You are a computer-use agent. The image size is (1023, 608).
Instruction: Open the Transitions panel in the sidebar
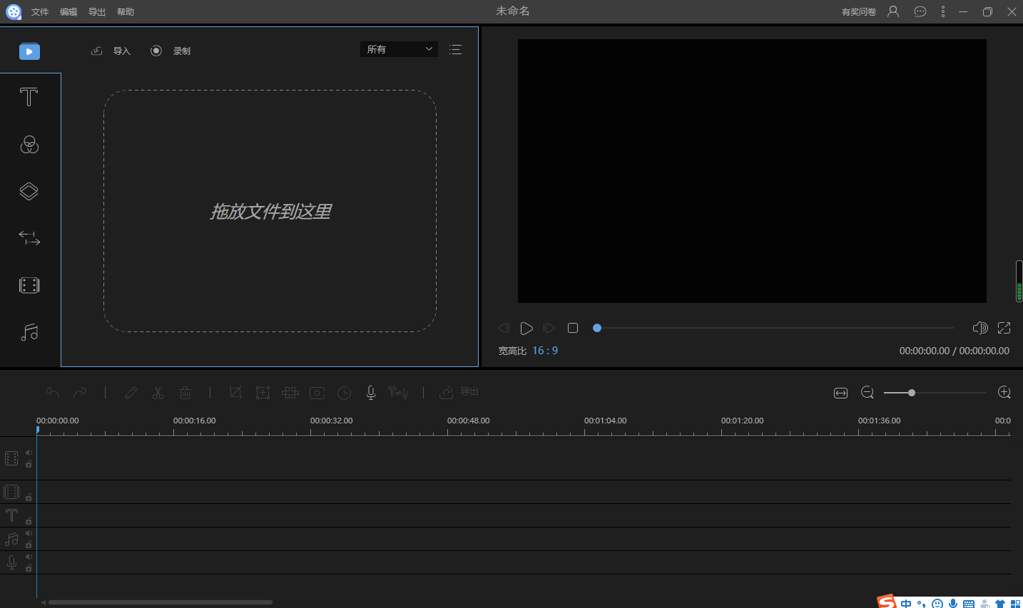[29, 238]
